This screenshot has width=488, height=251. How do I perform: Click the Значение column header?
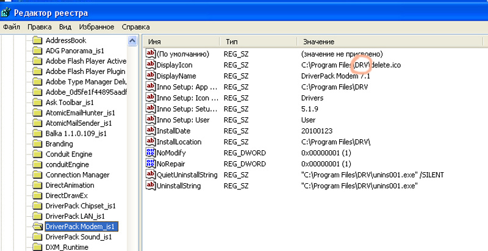point(390,42)
